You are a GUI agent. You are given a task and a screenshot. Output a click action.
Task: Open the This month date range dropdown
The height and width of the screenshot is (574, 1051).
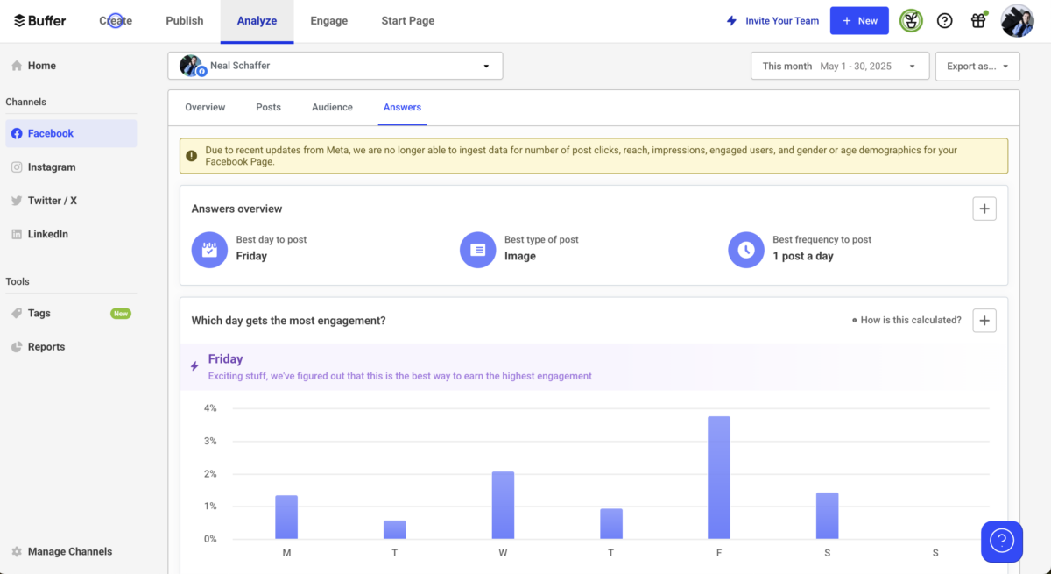coord(839,66)
